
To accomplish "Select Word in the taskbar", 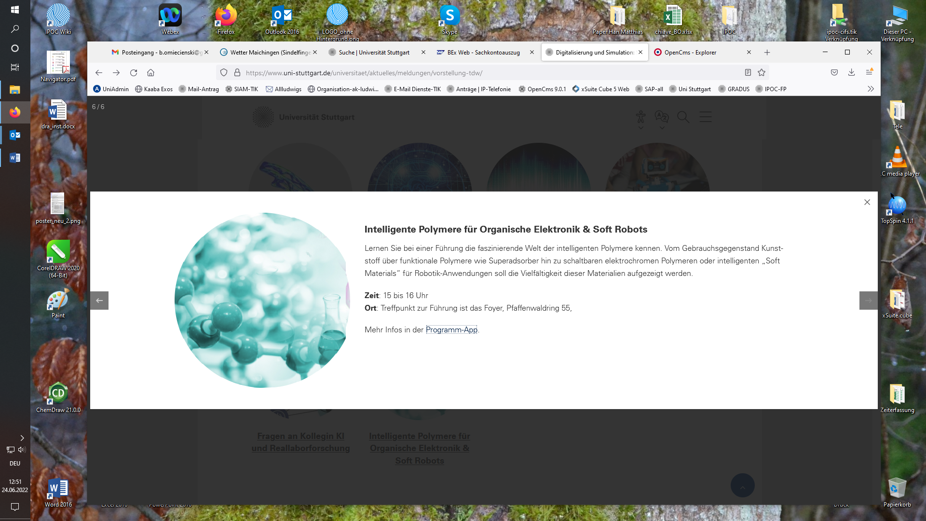I will (15, 158).
